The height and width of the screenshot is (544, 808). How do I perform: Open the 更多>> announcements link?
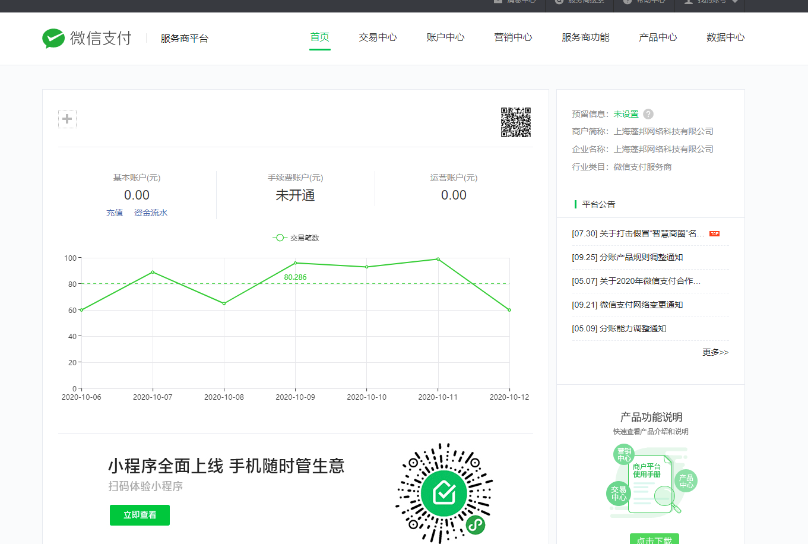click(715, 352)
